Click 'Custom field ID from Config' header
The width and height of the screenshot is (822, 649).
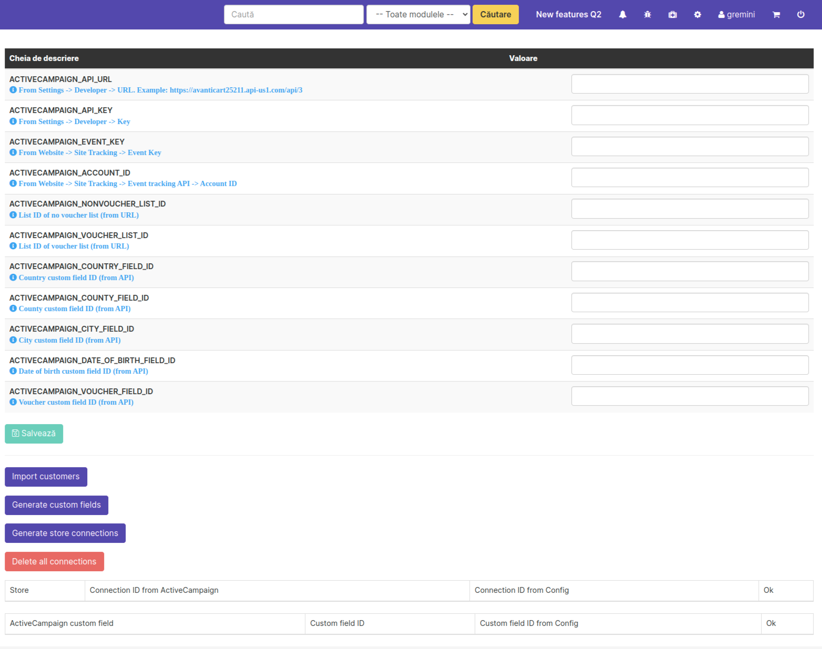pos(529,623)
